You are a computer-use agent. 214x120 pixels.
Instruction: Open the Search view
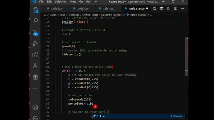coord(35,21)
